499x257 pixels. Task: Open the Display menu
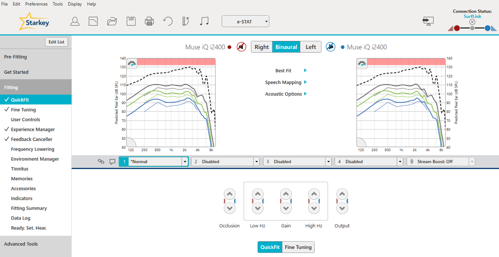pyautogui.click(x=75, y=4)
